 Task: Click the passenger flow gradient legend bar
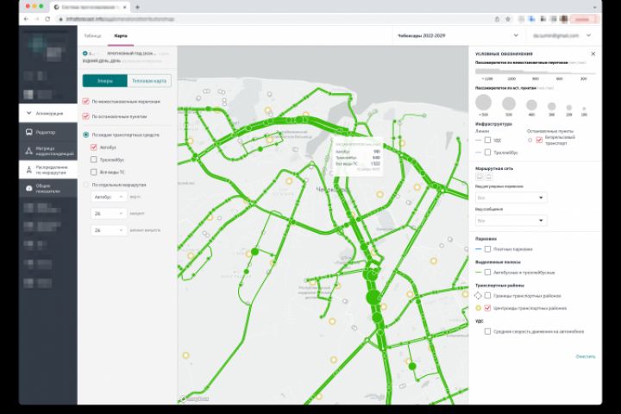535,72
